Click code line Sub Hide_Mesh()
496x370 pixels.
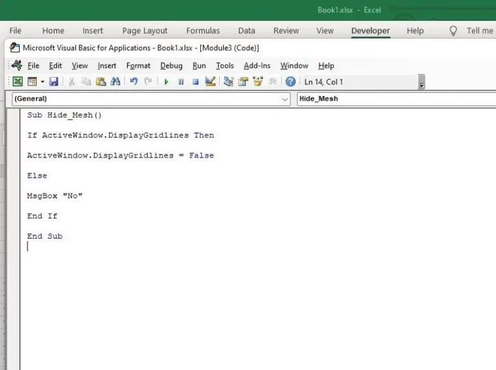tap(64, 115)
